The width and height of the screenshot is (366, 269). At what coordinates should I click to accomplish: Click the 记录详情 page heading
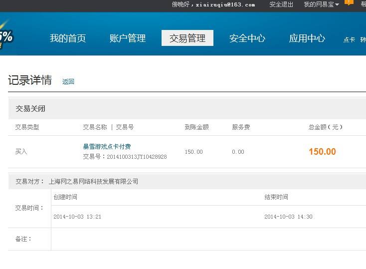pos(30,80)
